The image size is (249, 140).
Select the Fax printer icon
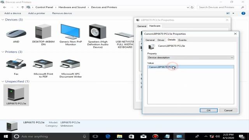(x=16, y=64)
